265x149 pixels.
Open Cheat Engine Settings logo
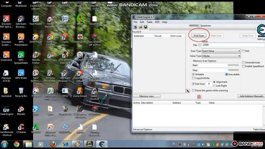click(261, 31)
